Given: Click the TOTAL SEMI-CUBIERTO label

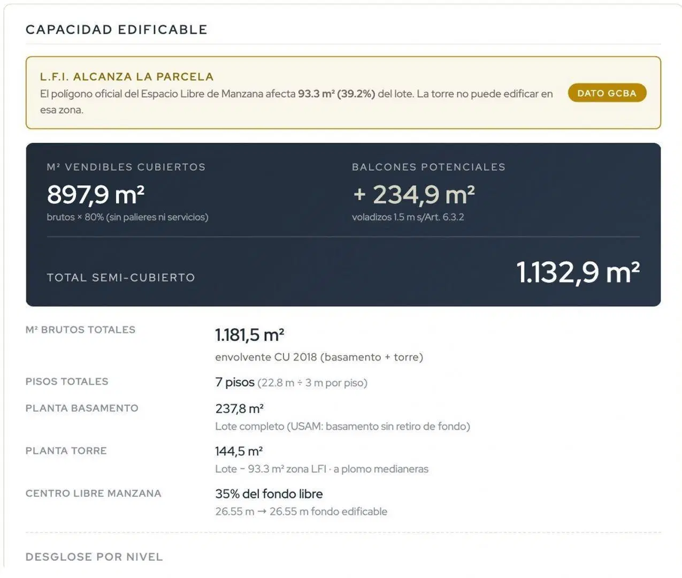Looking at the screenshot, I should click(121, 278).
